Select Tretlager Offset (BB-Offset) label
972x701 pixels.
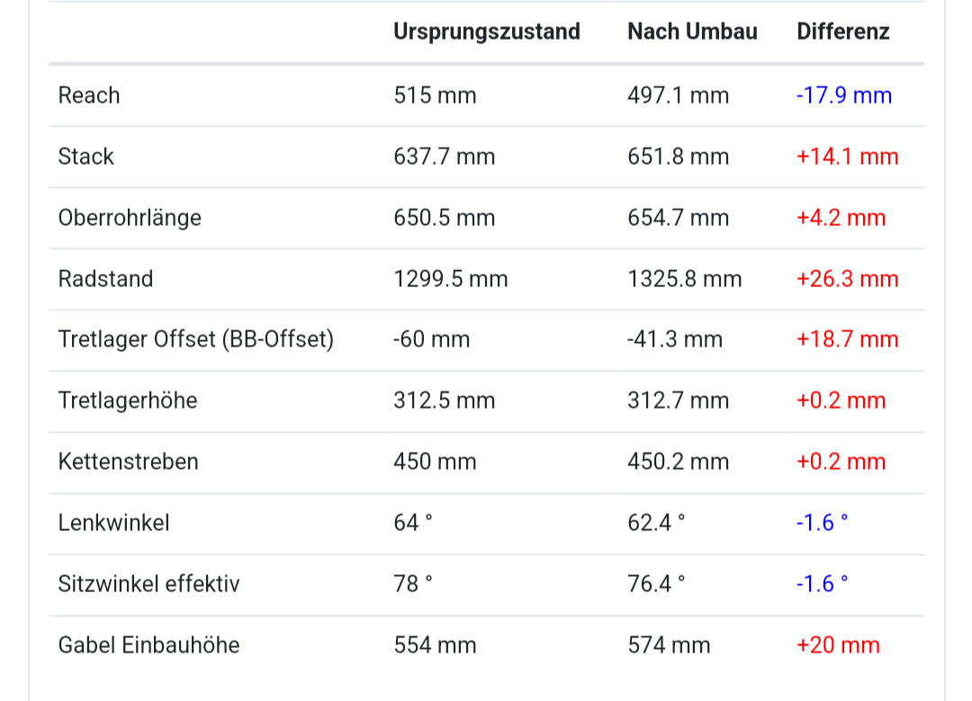coord(195,339)
